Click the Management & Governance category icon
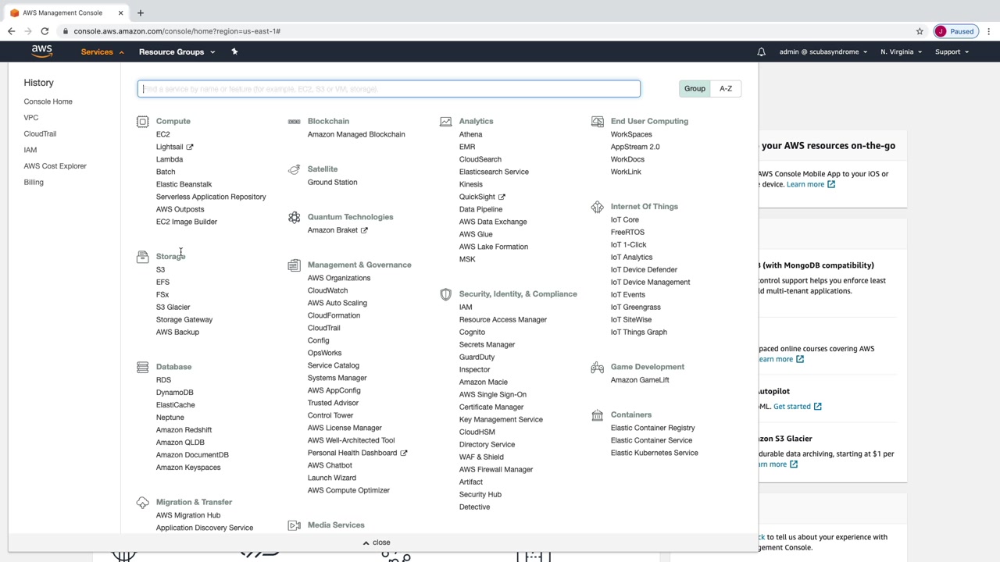 tap(294, 265)
